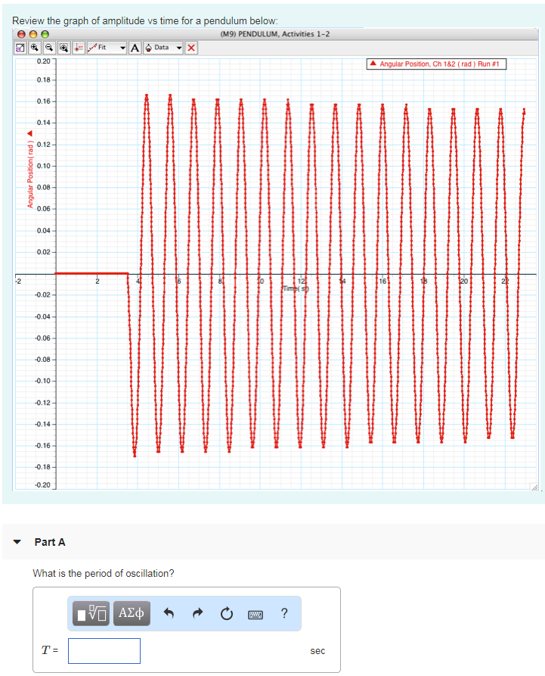Click the Scale to Fit graph icon
Viewport: 545px width, 676px height.
[x=20, y=48]
